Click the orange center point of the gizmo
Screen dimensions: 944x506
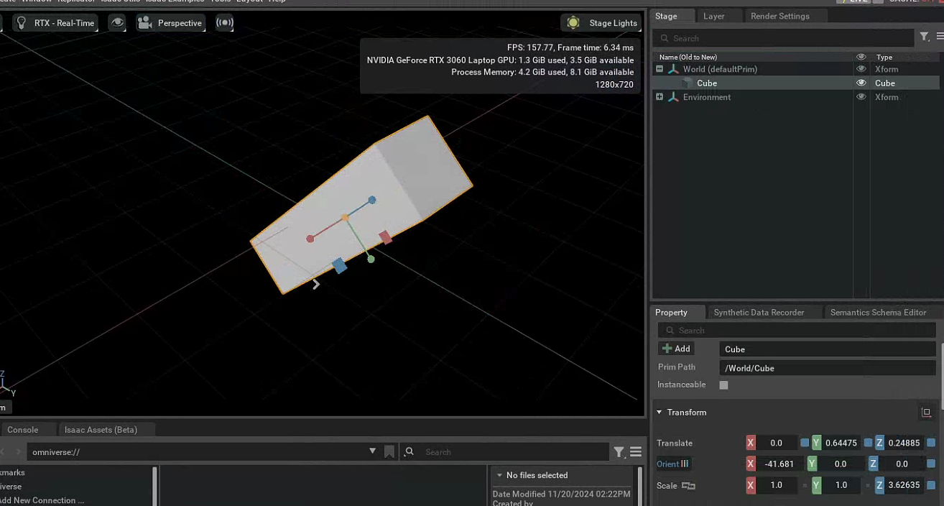[345, 217]
